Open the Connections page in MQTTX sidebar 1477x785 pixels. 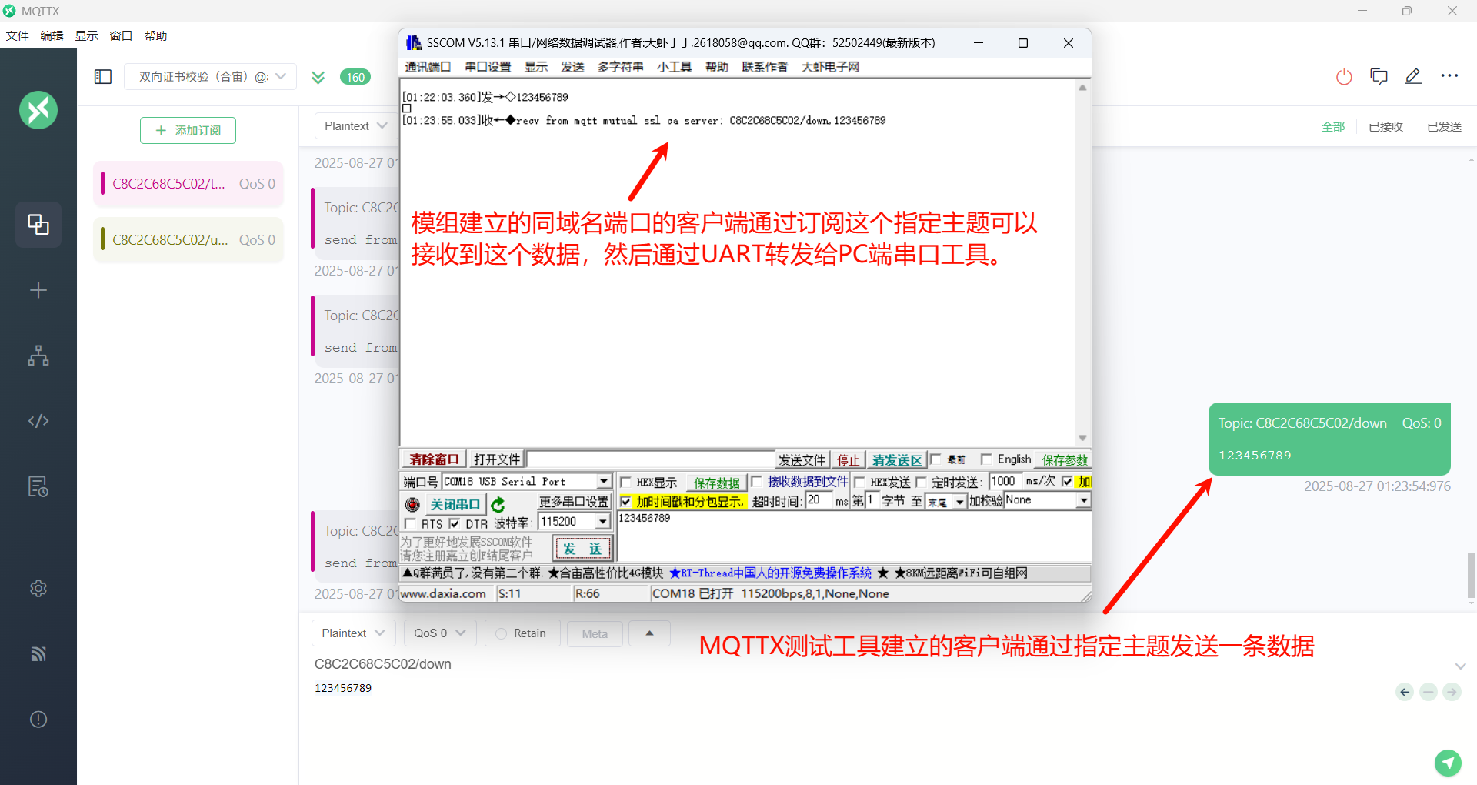pyautogui.click(x=38, y=225)
